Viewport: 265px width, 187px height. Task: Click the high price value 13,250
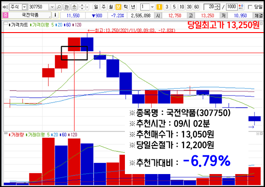point(207,16)
